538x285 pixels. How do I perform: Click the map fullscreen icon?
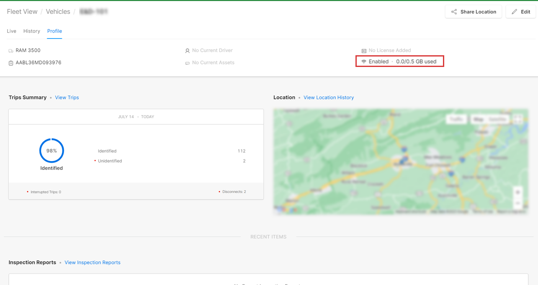pos(518,119)
